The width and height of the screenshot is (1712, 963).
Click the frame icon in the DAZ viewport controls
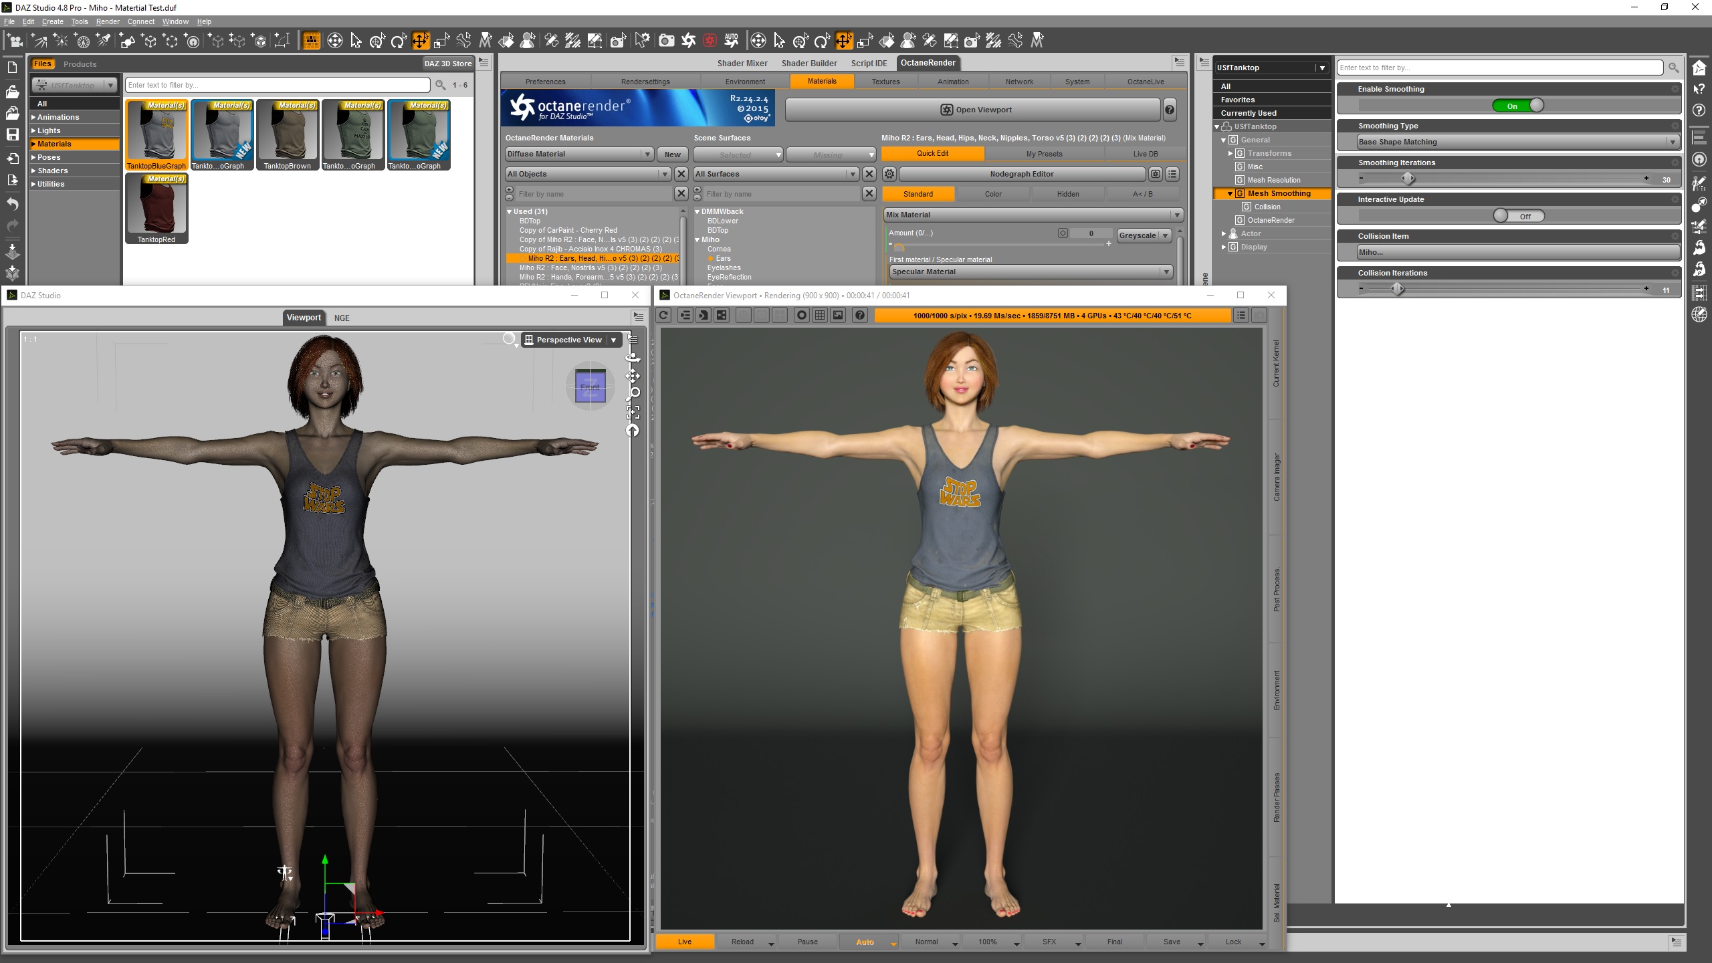pos(633,412)
